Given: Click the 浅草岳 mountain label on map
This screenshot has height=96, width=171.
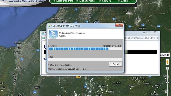Looking at the screenshot, I should coord(138,19).
